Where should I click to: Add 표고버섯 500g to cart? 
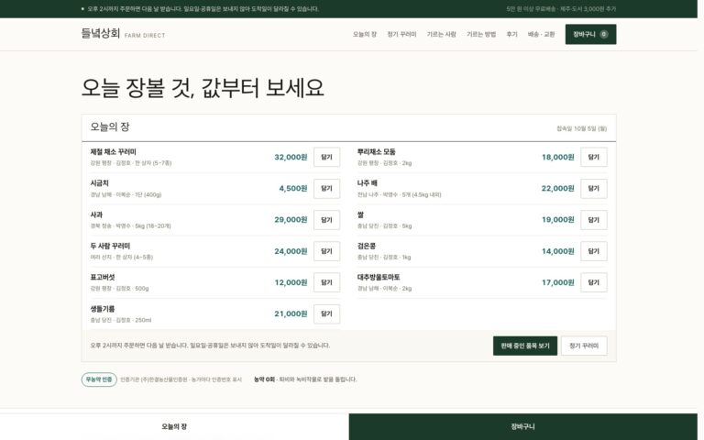point(326,282)
